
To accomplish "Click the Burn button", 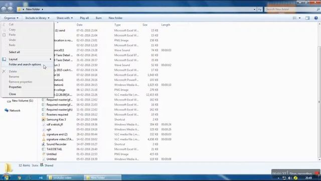I will pyautogui.click(x=99, y=18).
